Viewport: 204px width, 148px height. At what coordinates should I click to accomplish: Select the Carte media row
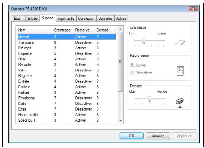(x=67, y=104)
